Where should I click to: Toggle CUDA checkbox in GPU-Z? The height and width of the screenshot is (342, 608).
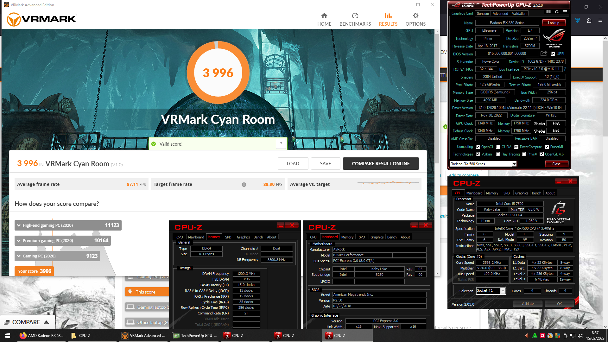coord(498,147)
